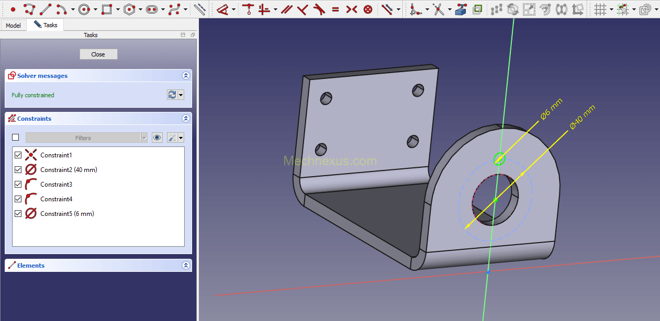Switch to the Tasks tab
This screenshot has height=321, width=660.
coord(46,25)
